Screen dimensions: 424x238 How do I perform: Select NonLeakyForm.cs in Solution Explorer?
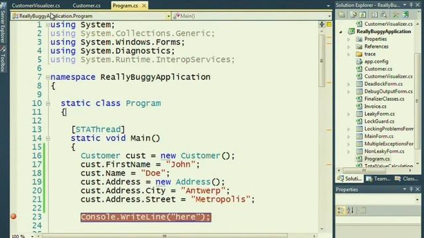pyautogui.click(x=384, y=151)
